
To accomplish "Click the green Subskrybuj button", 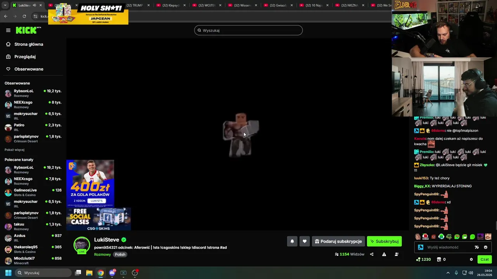I will 384,241.
